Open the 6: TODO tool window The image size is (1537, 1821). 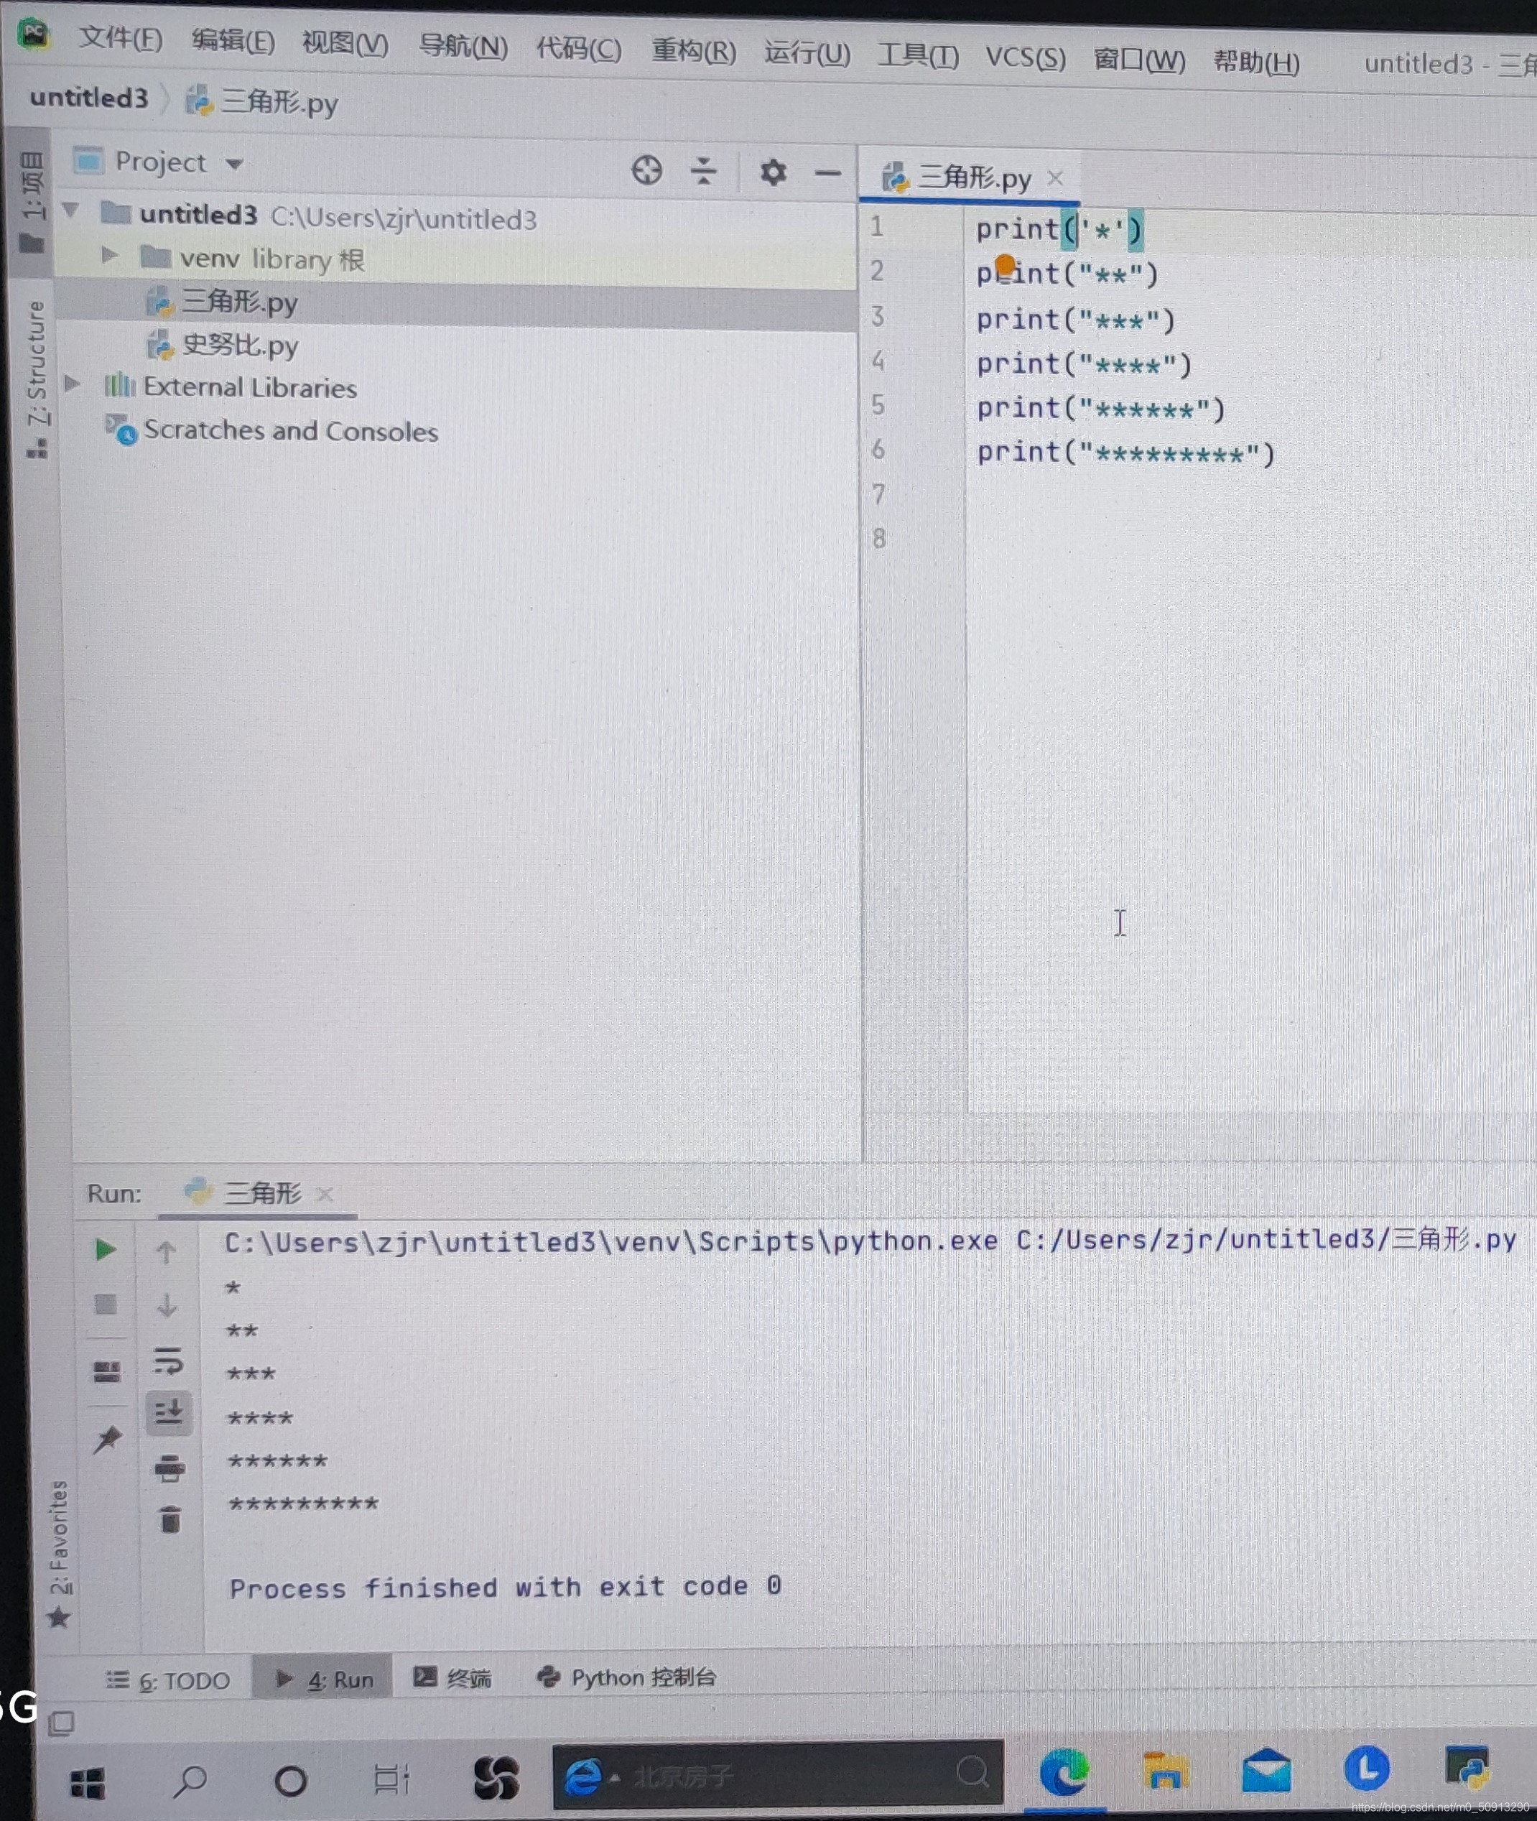pos(168,1680)
